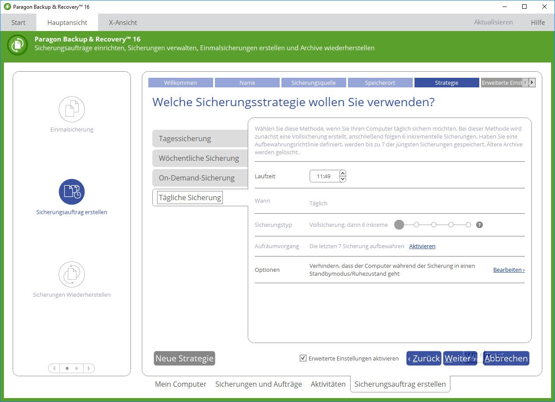The height and width of the screenshot is (402, 555).
Task: Click the third Sicherungstyp slider stop
Action: pos(434,225)
